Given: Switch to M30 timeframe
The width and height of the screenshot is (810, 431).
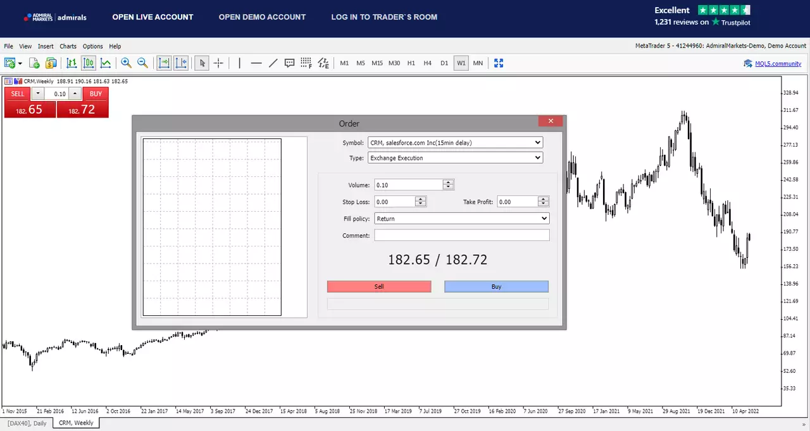Looking at the screenshot, I should [394, 63].
